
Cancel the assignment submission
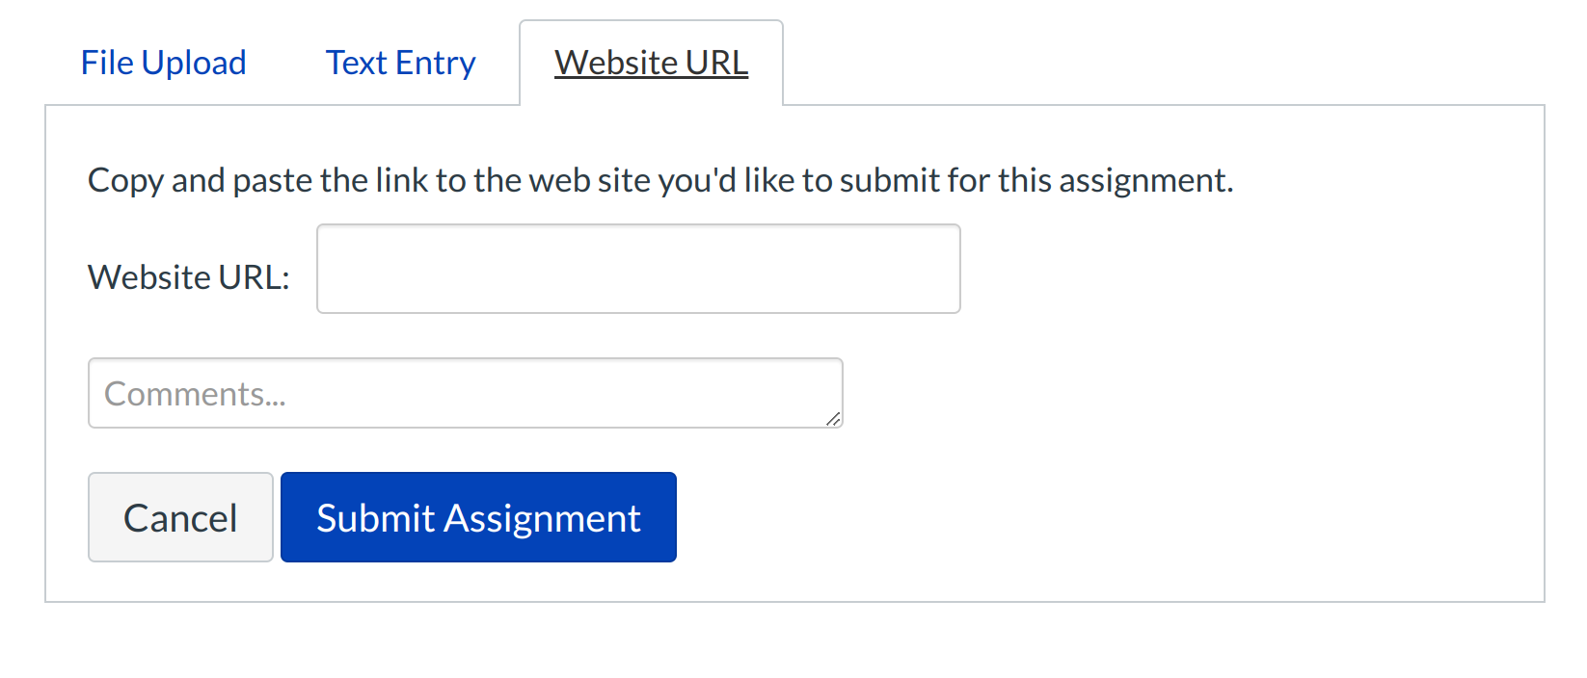point(180,517)
